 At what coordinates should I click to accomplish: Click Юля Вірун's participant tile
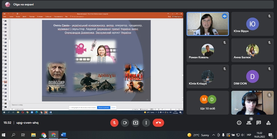[252, 24]
